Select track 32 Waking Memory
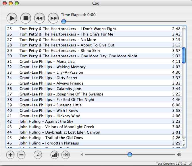This screenshot has height=166, width=192. [94, 67]
